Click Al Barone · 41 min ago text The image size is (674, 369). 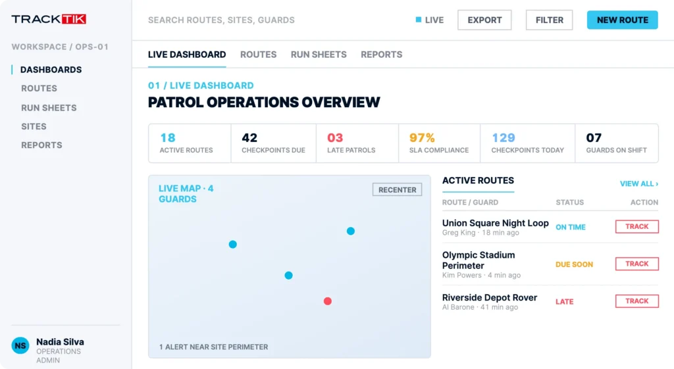[x=480, y=307]
